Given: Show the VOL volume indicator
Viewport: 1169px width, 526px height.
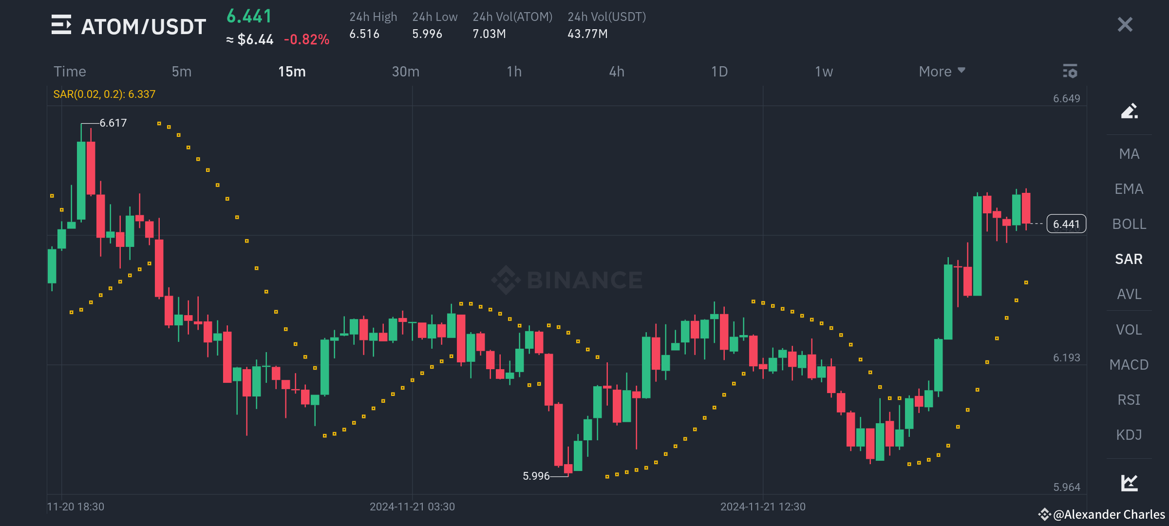Looking at the screenshot, I should tap(1129, 329).
